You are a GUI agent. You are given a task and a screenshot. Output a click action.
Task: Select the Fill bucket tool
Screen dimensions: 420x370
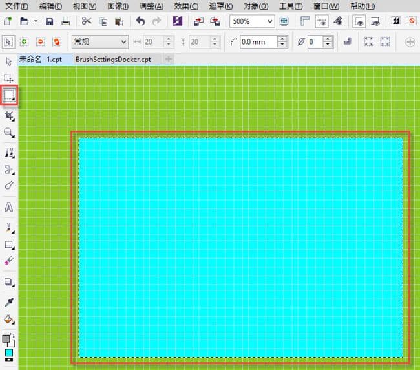click(x=9, y=320)
